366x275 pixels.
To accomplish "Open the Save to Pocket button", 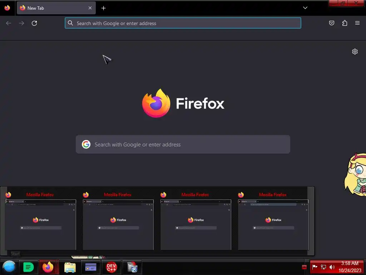I will coord(332,23).
